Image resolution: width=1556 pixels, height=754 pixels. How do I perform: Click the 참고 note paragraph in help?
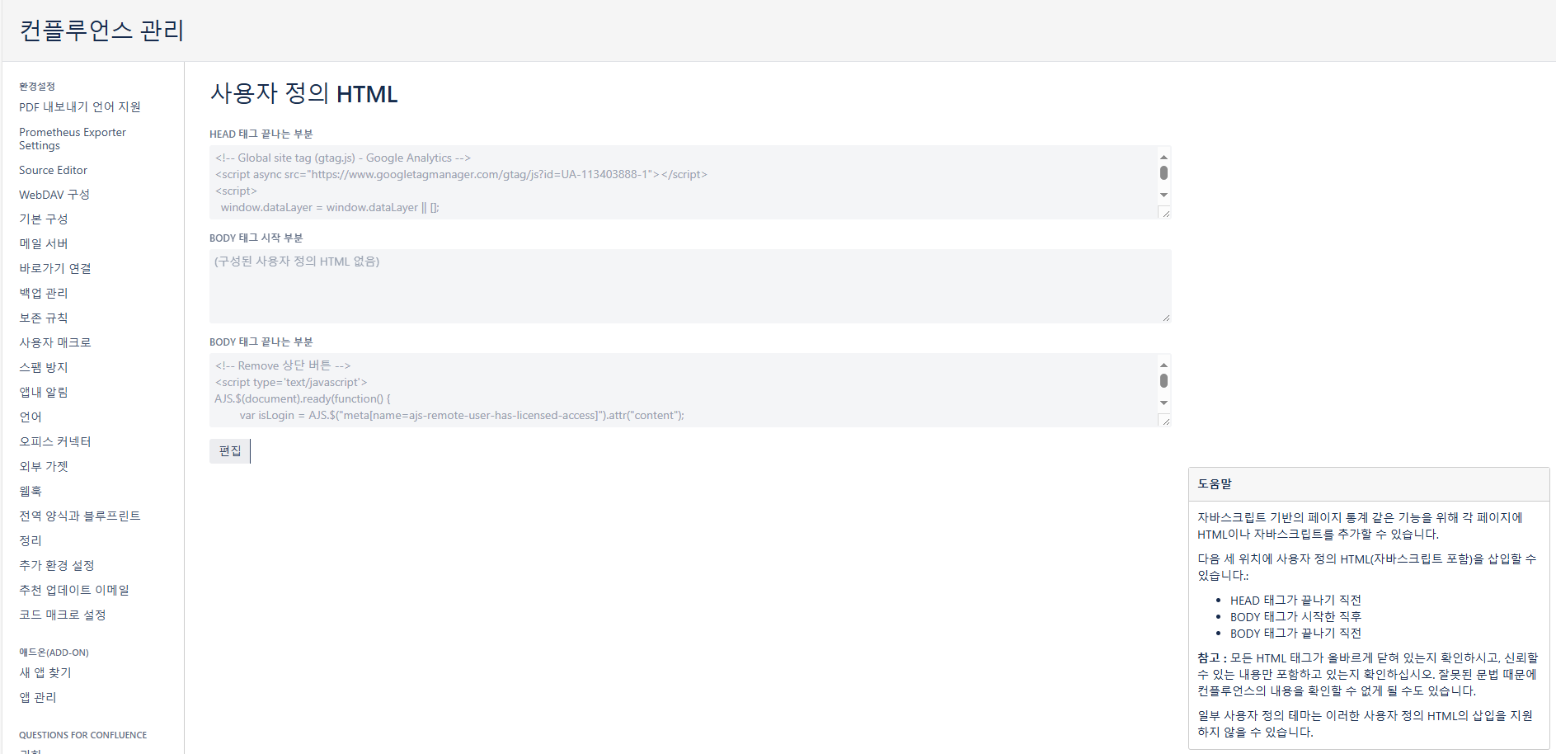[x=1368, y=675]
